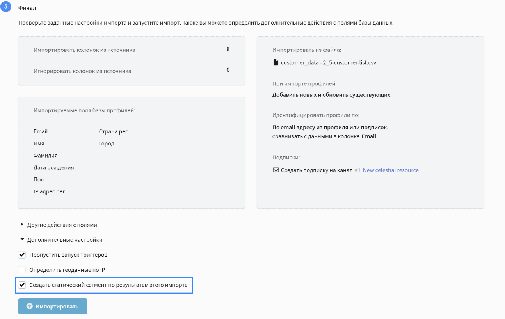The width and height of the screenshot is (505, 319).
Task: Start import with Импортировать button
Action: point(53,306)
